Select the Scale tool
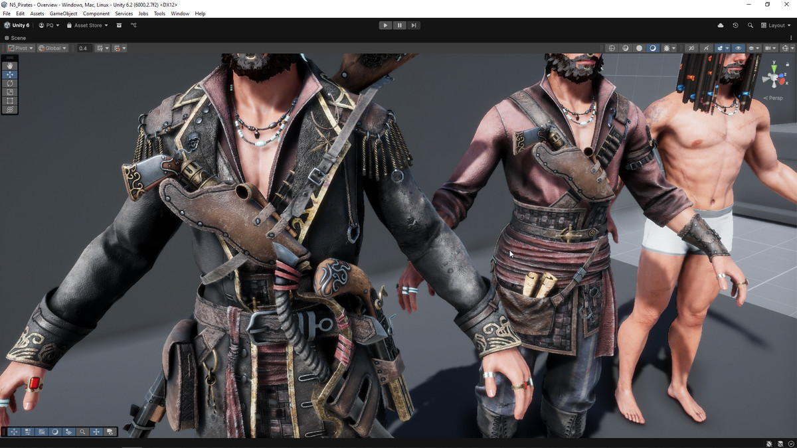The image size is (797, 448). (x=10, y=92)
